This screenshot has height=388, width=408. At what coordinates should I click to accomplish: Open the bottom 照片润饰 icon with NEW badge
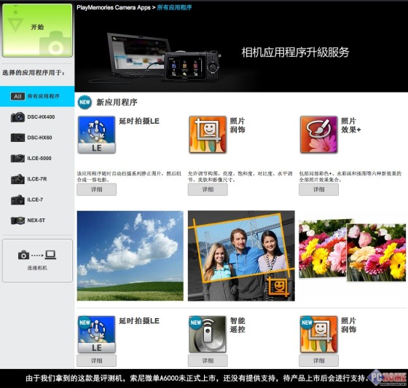coord(319,334)
